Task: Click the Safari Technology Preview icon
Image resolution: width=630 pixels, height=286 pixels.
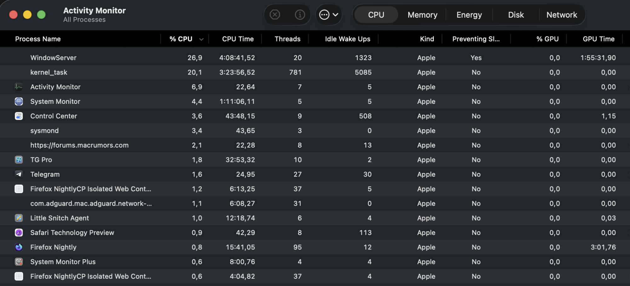Action: coord(19,233)
